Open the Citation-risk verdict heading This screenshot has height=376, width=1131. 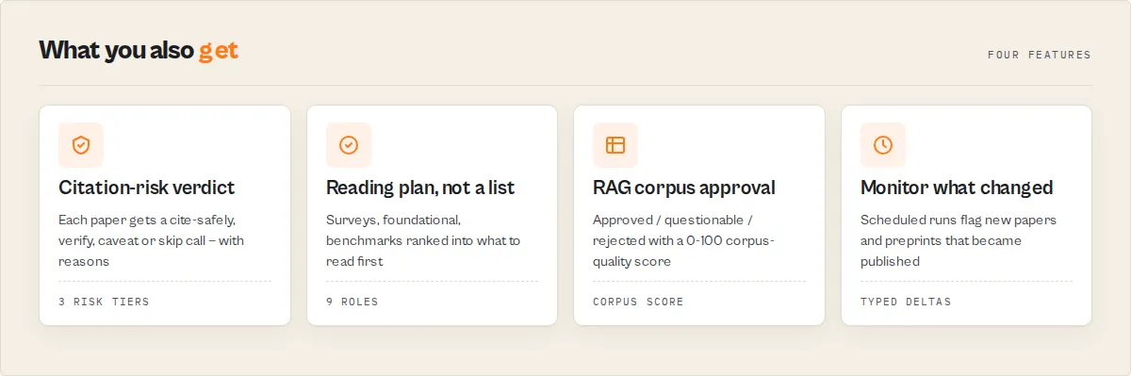point(146,188)
